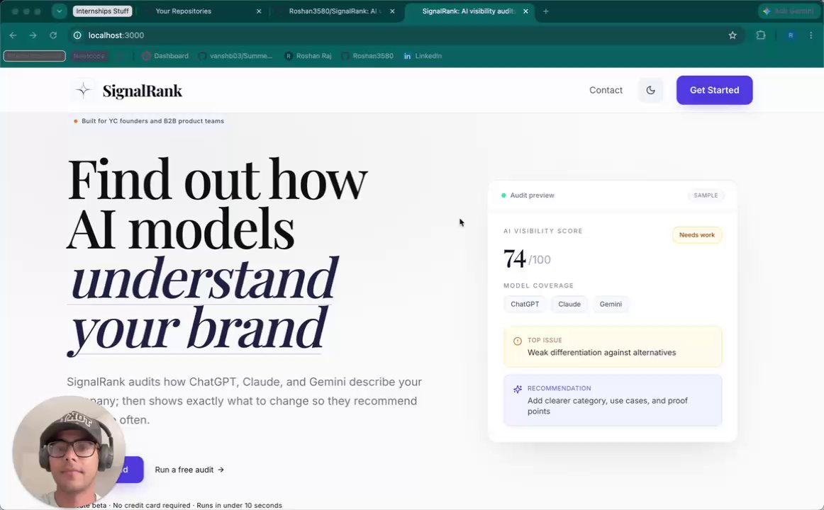The width and height of the screenshot is (824, 510).
Task: Close the Roshan3580/SignalRank tab
Action: pos(392,11)
